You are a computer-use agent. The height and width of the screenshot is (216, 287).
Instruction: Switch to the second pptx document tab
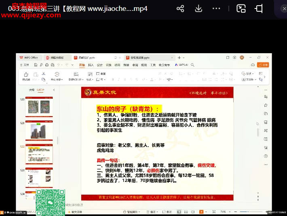(149, 58)
